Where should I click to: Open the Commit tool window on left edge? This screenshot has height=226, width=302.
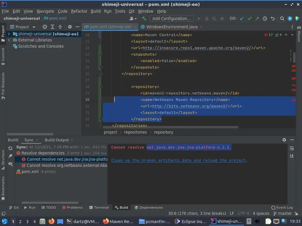tap(3, 56)
